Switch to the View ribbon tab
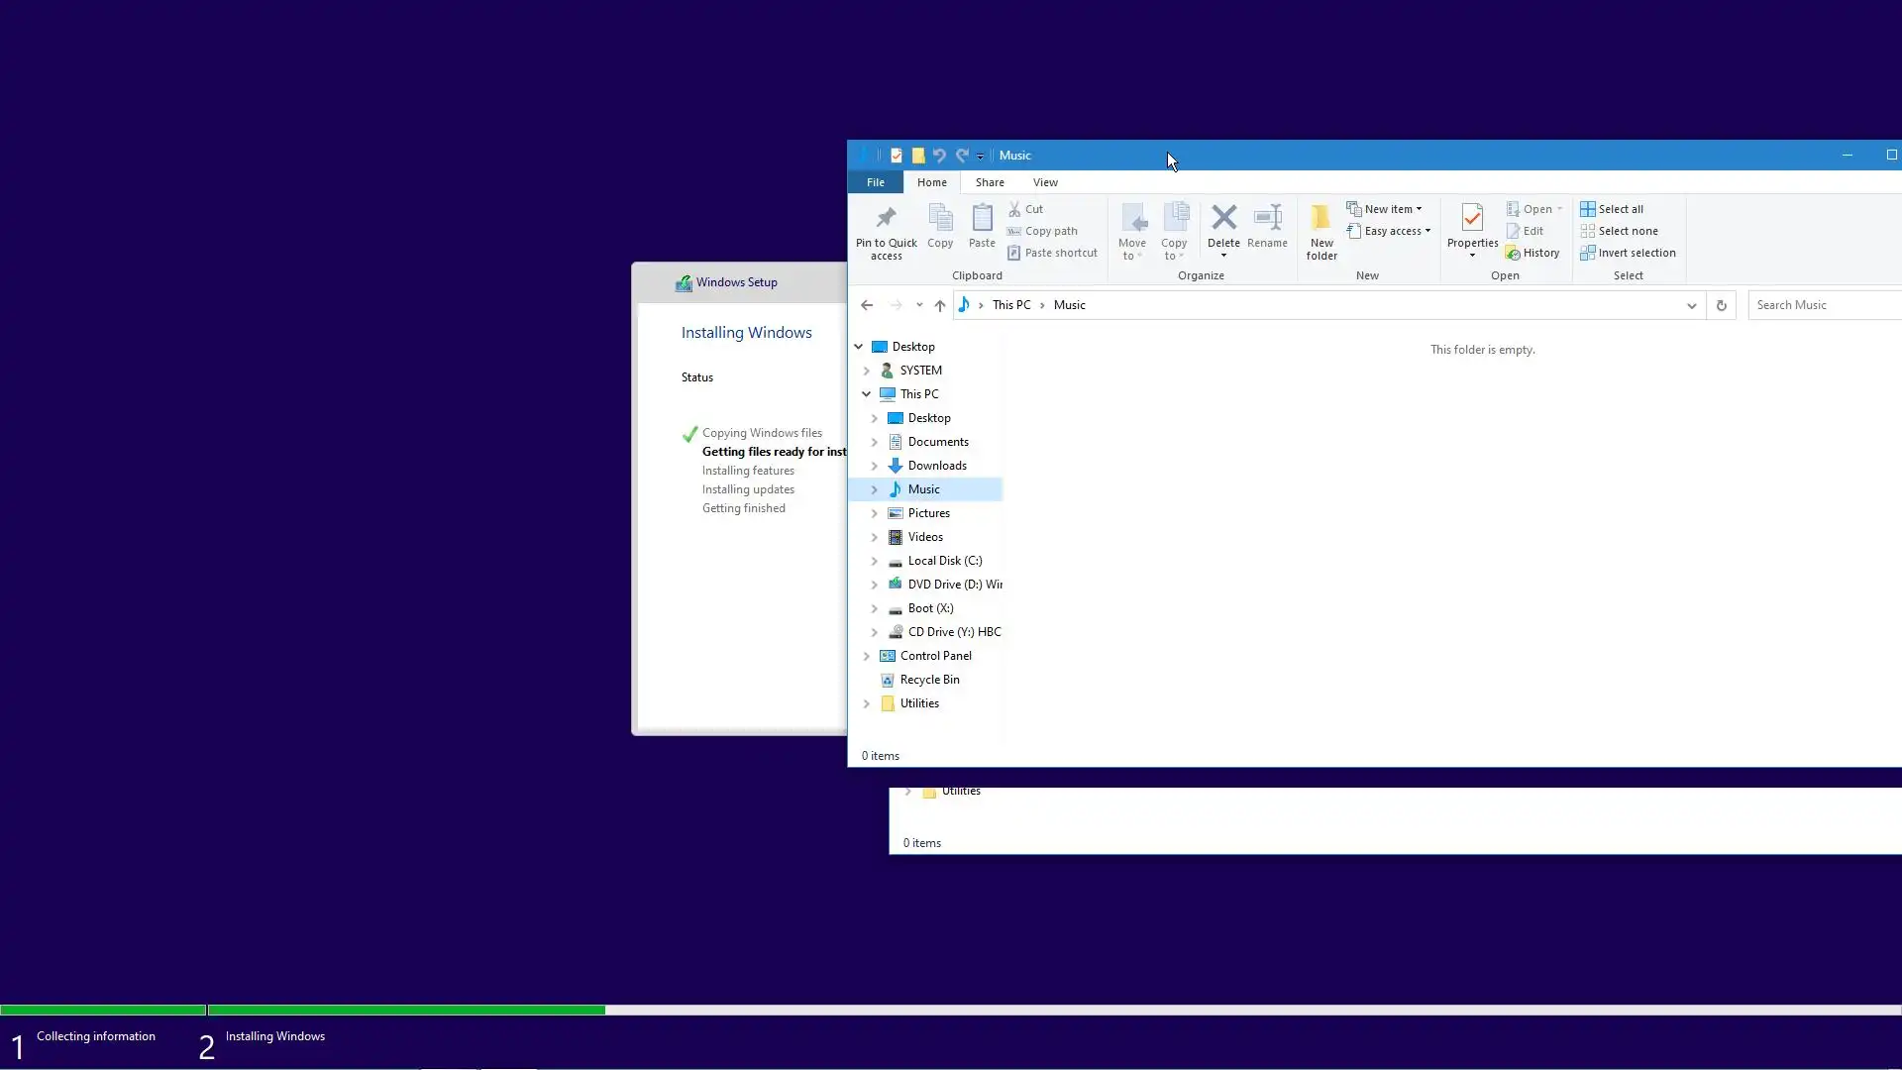1902x1070 pixels. 1045,182
